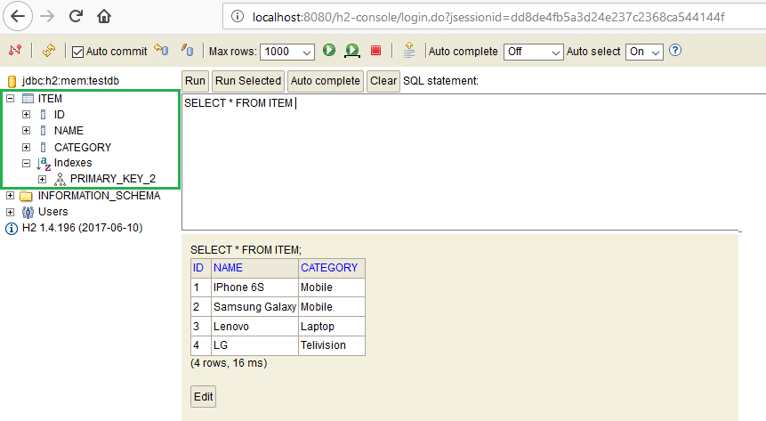766x421 pixels.
Task: Refresh the database tree
Action: click(48, 51)
